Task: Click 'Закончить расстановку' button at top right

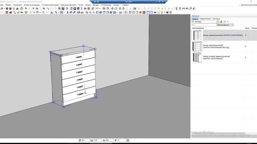Action: coord(249,5)
